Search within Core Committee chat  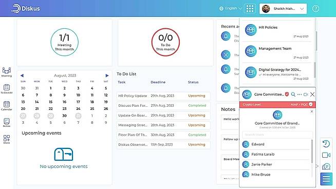point(293,94)
